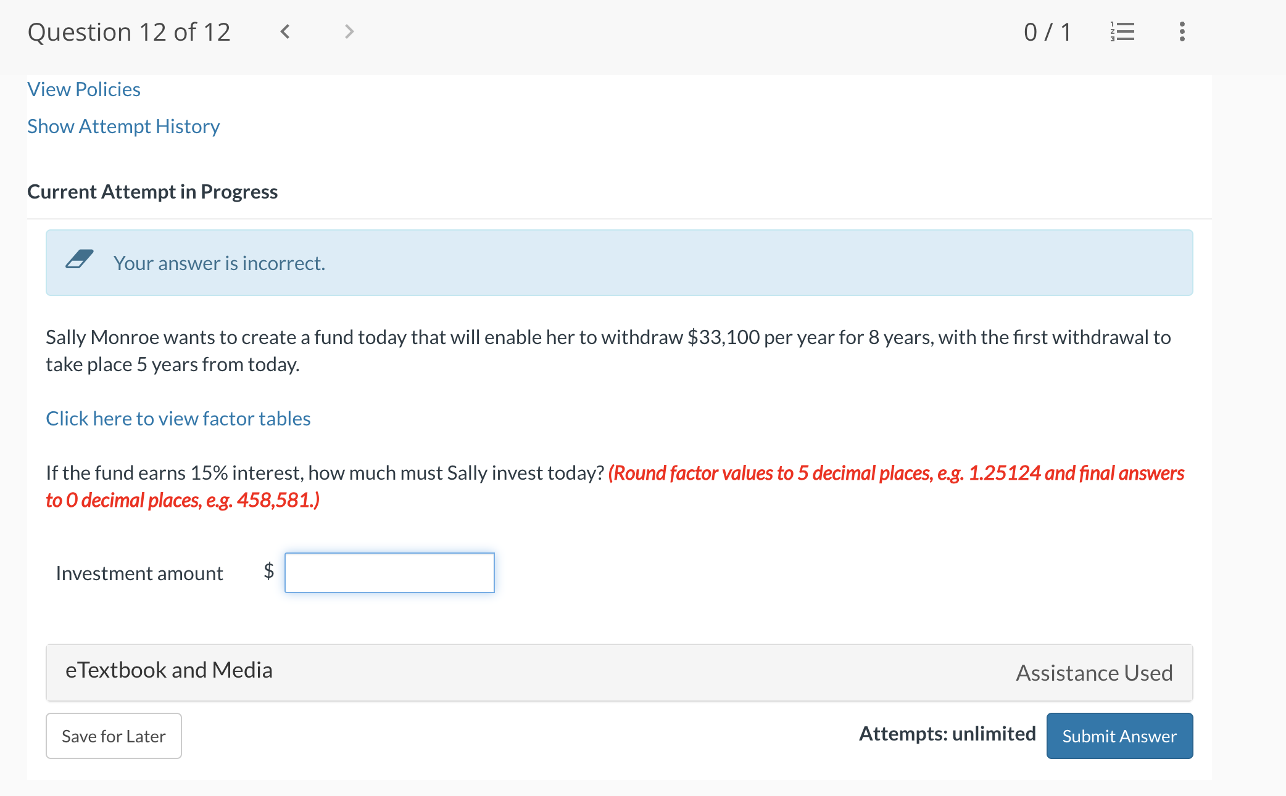Image resolution: width=1286 pixels, height=796 pixels.
Task: Click Current Attempt in Progress heading
Action: coord(152,192)
